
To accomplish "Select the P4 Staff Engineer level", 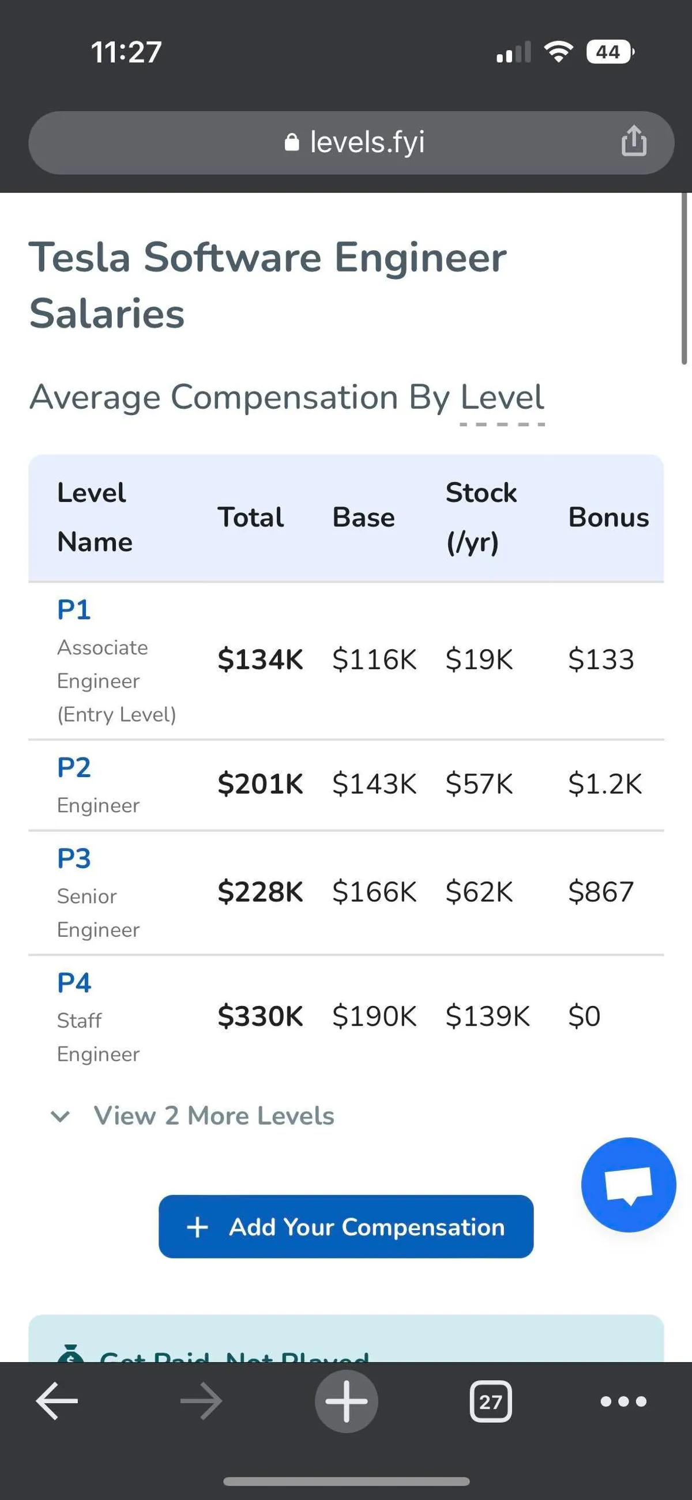I will tap(74, 983).
